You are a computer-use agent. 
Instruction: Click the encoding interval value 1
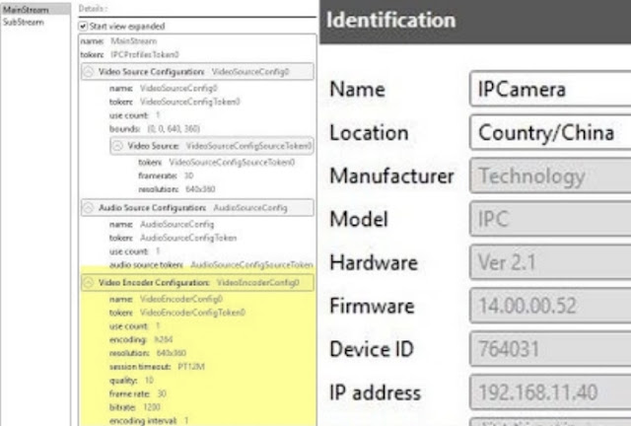[x=186, y=421]
